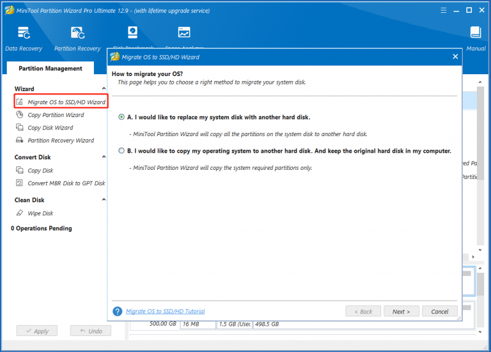Screen dimensions: 491x352
Task: Click the Migrate OS wizard sidebar icon
Action: point(20,102)
